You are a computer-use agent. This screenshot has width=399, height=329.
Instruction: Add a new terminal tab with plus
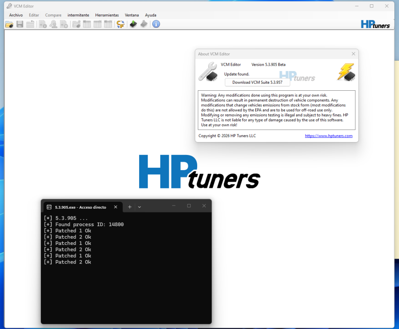[130, 207]
